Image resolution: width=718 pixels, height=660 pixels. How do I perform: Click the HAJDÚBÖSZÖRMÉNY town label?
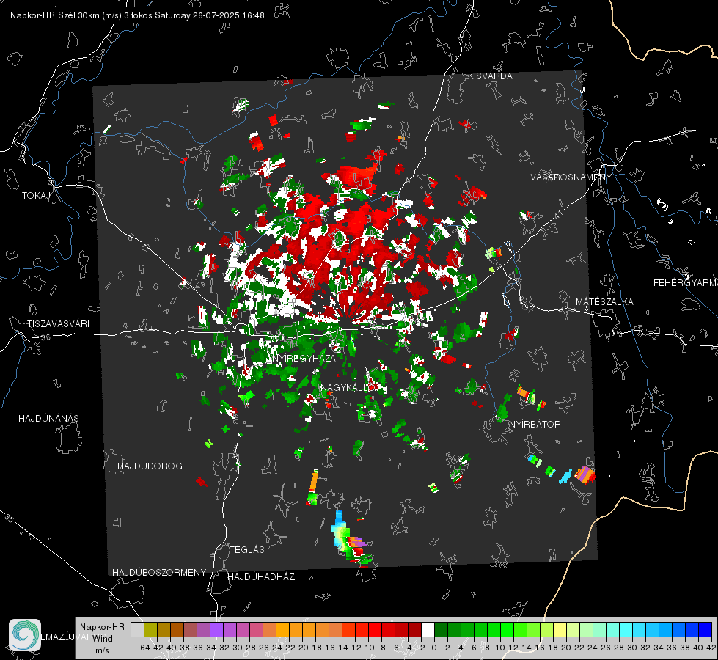(159, 572)
